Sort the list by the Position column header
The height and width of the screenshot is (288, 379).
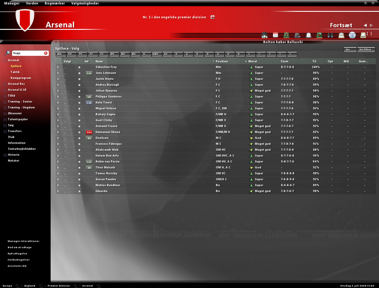222,61
